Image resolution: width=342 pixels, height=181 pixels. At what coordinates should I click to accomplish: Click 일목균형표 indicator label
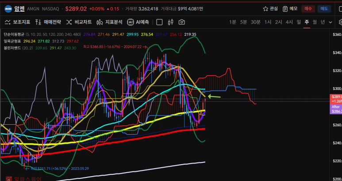click(x=12, y=41)
